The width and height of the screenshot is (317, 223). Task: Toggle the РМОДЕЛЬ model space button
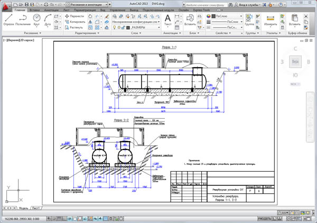point(265,218)
